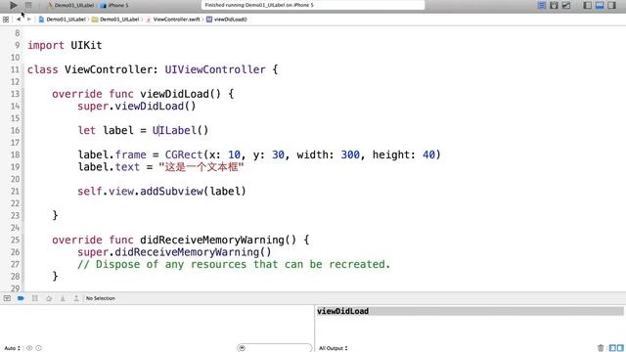This screenshot has width=626, height=352.
Task: Switch to the Version editor
Action: point(566,5)
